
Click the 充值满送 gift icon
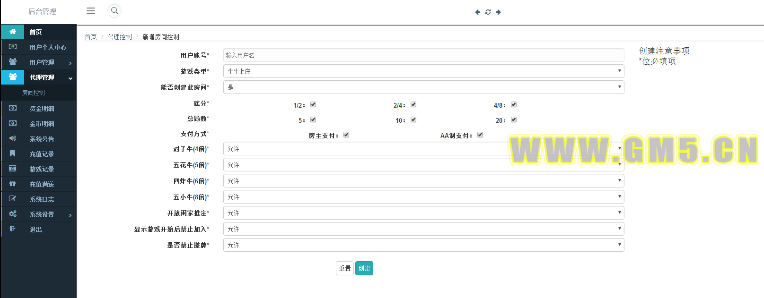[13, 184]
